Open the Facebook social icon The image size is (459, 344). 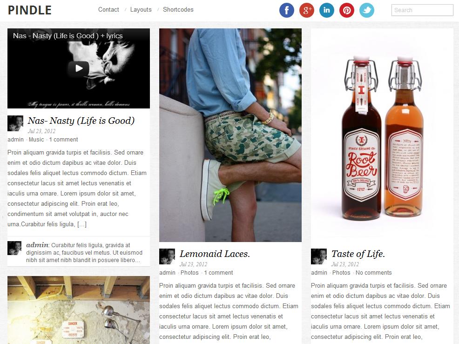click(287, 10)
